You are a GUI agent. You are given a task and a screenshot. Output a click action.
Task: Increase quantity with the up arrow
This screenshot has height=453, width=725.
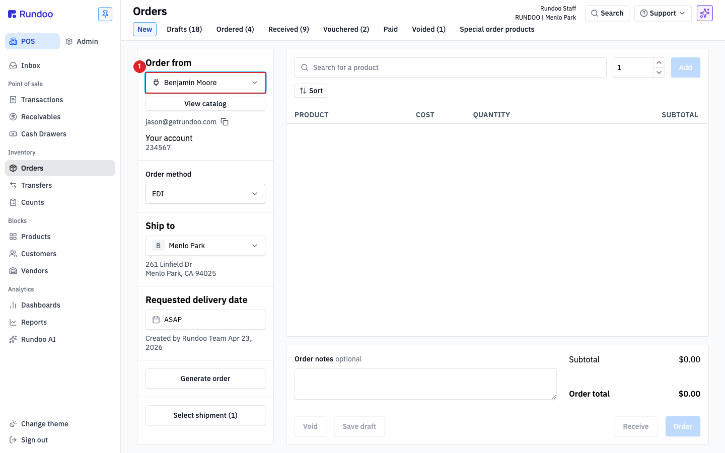(659, 62)
